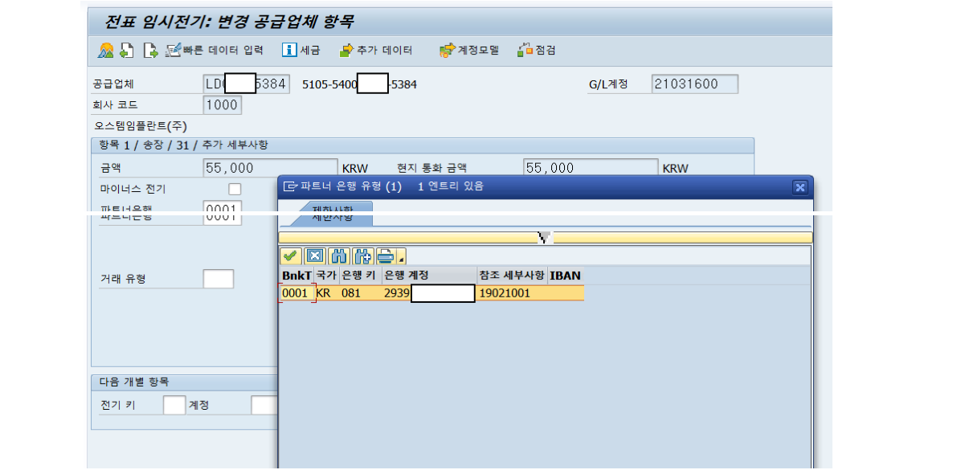Toggle the 마이너스 전기 checkbox
Screen dimensions: 957x474
[x=235, y=190]
